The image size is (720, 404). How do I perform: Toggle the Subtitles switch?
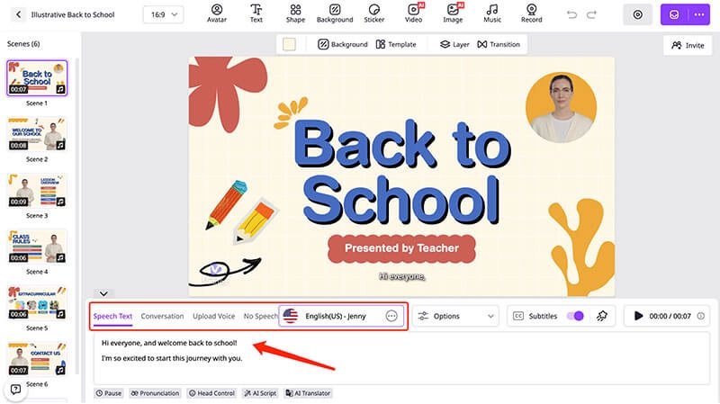tap(575, 316)
